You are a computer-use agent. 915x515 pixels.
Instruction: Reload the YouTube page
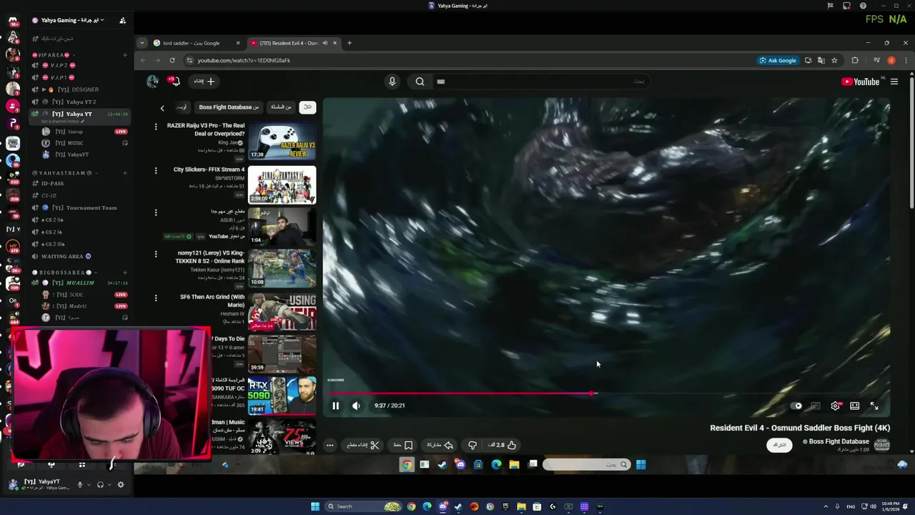pos(172,61)
